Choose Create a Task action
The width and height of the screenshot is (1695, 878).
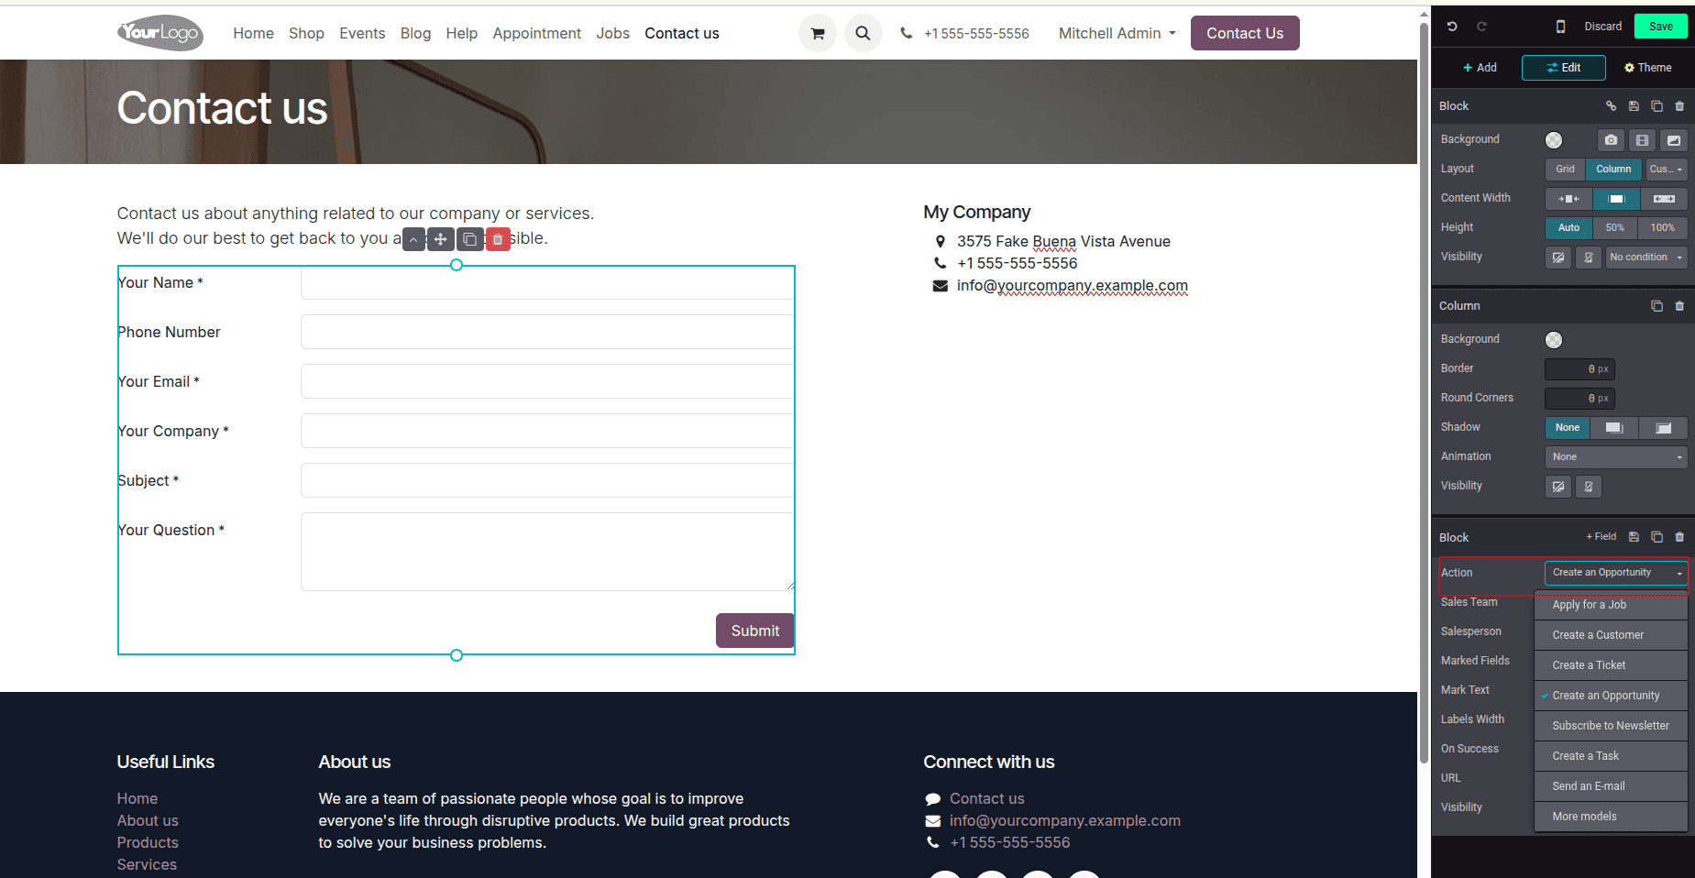click(x=1611, y=756)
